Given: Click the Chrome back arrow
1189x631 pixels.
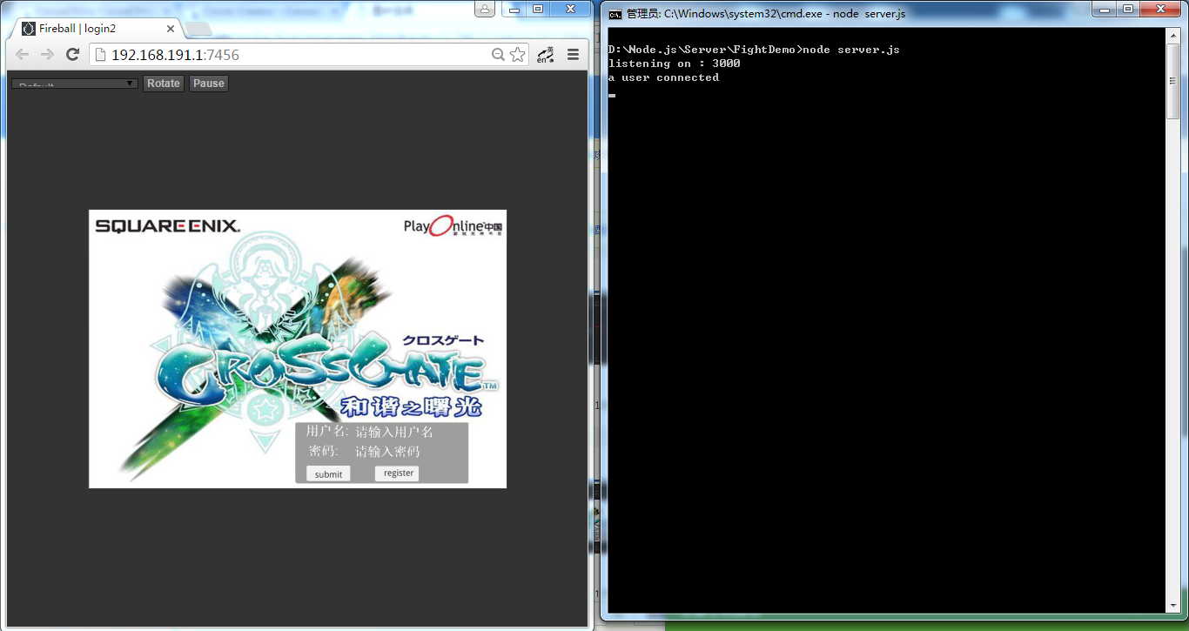Looking at the screenshot, I should 22,55.
